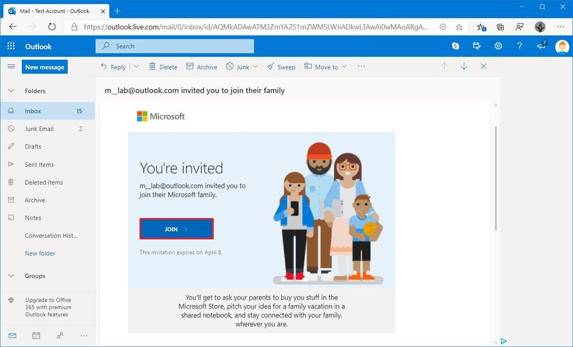Collapse the Folders section
573x347 pixels.
coord(11,91)
